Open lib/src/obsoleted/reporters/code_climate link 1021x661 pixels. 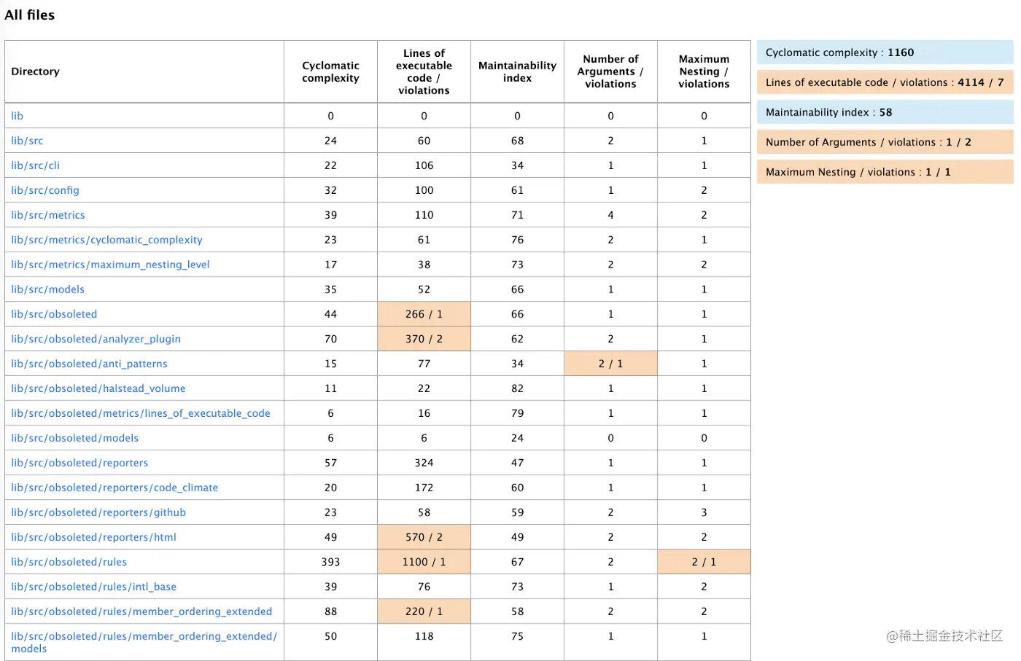tap(114, 488)
